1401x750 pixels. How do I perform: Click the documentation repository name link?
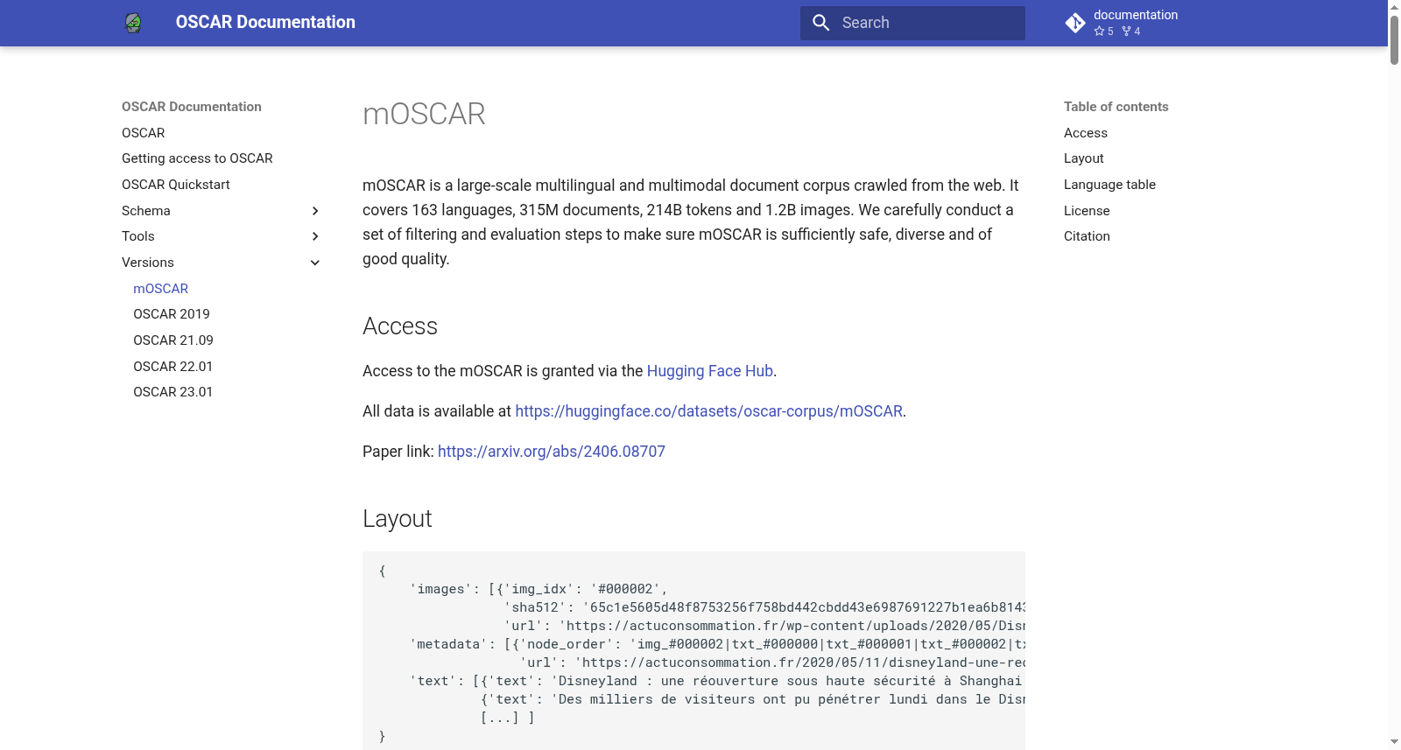[1136, 15]
